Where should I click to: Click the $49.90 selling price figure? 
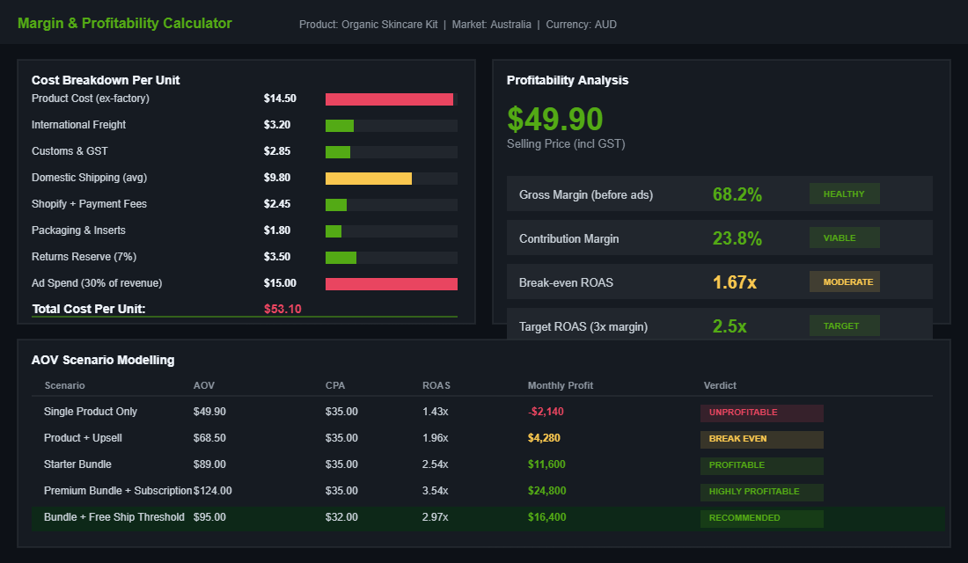coord(554,119)
